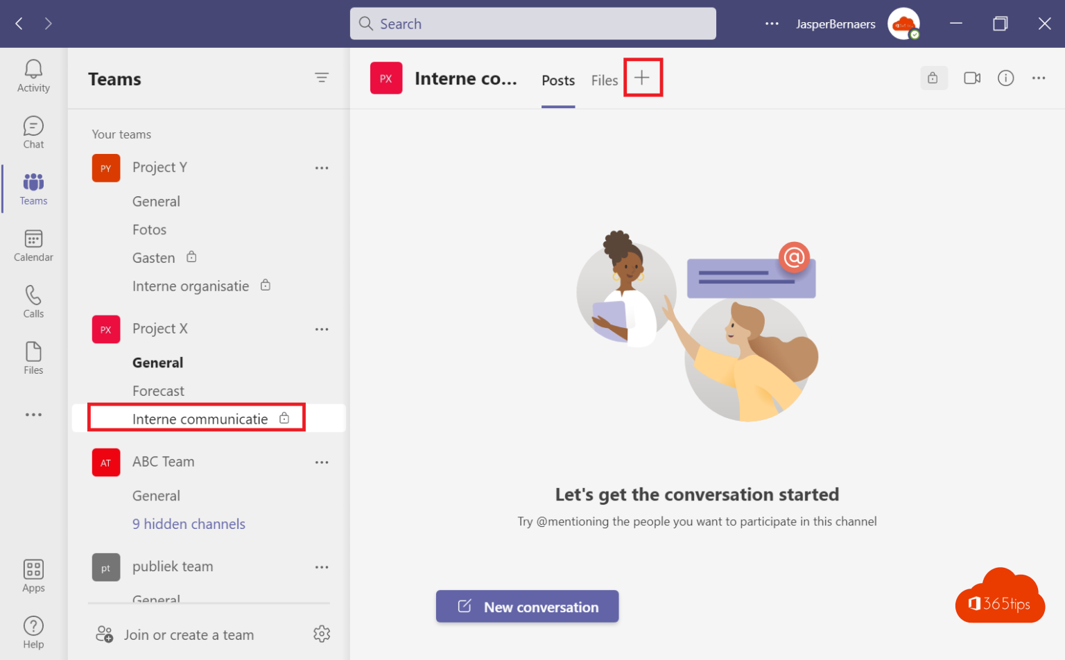Open the Chat section
Viewport: 1065px width, 660px height.
[x=33, y=132]
